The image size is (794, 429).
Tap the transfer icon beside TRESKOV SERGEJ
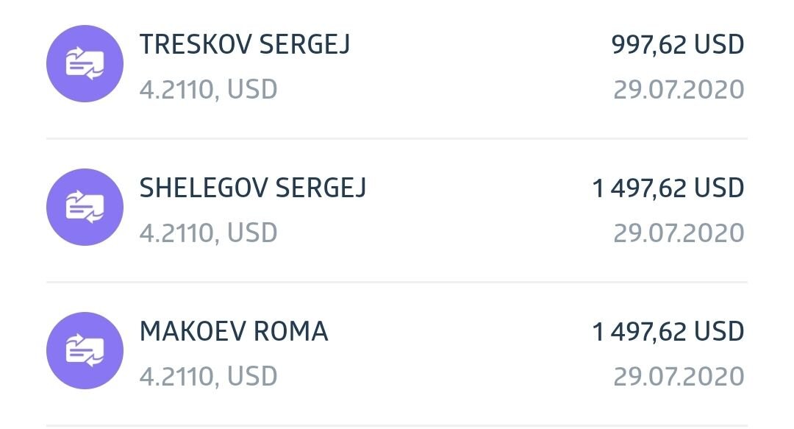point(85,63)
